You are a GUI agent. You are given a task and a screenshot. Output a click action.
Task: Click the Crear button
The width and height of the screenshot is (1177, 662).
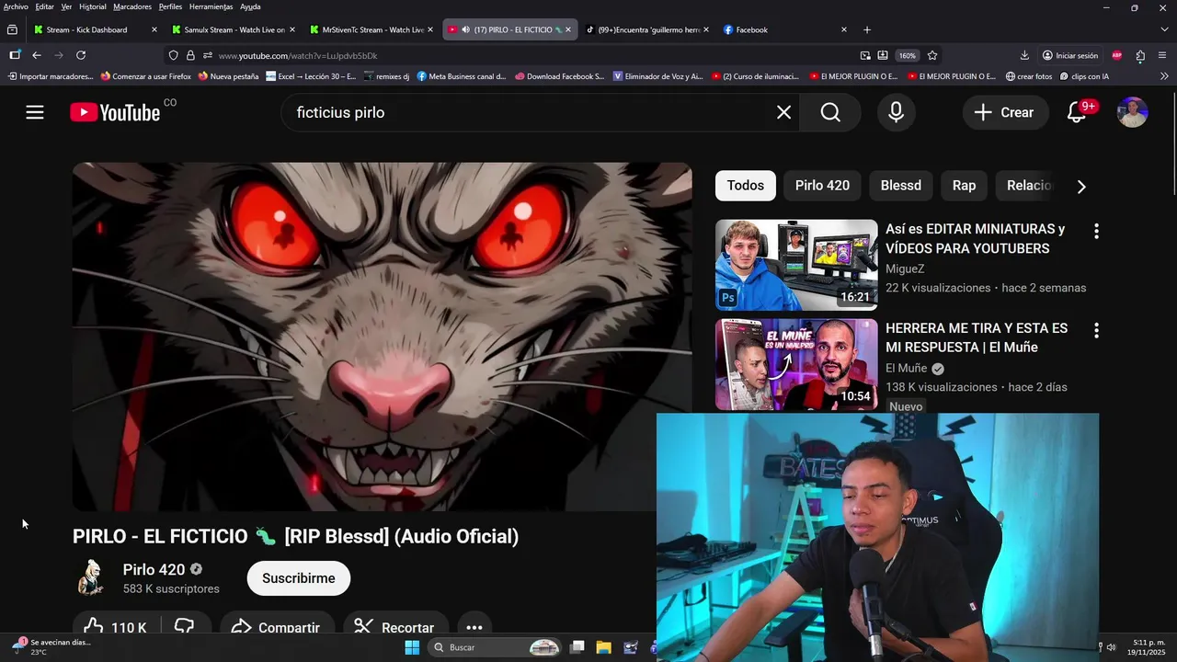point(1004,112)
